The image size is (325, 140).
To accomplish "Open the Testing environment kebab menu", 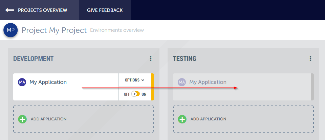I will [x=310, y=59].
